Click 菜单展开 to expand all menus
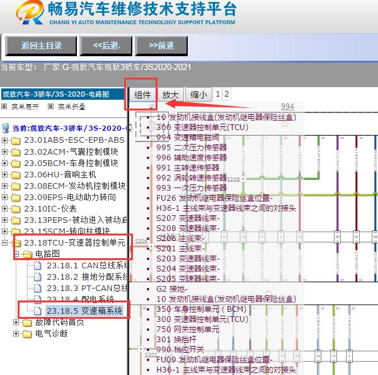Screen dimensions: 378x375 coord(25,107)
